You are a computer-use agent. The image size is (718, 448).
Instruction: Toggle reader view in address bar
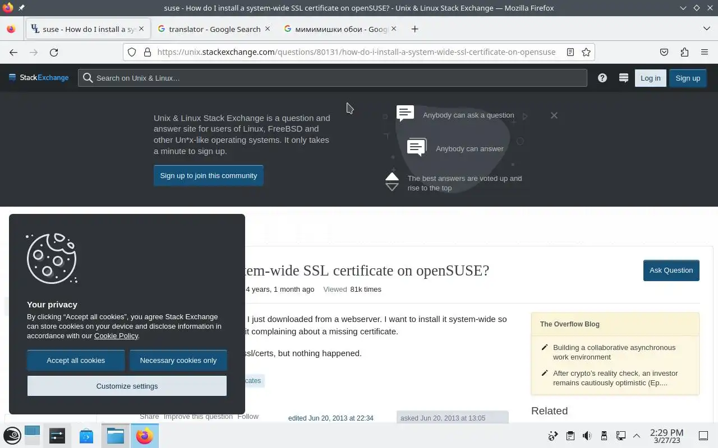pyautogui.click(x=570, y=52)
